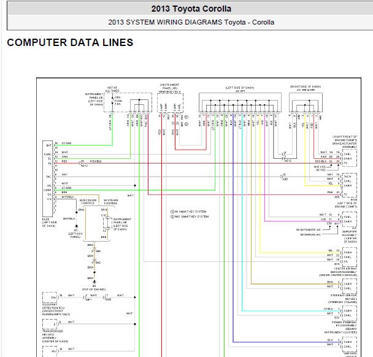Click the '(TOP OF ENGINE)' ground label

(94, 290)
